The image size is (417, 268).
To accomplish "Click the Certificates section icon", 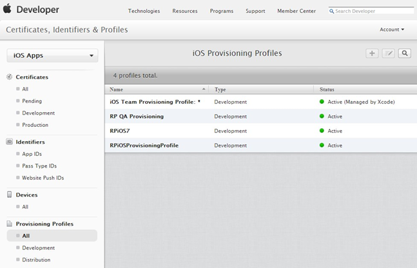I will click(10, 77).
